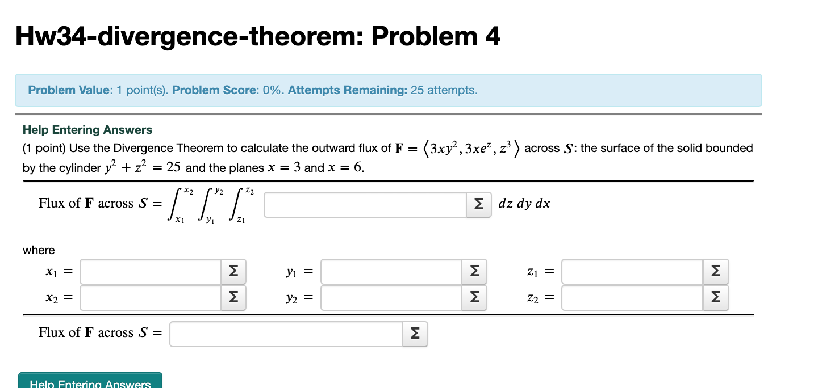Open the Σ editor next to x2

tap(233, 297)
